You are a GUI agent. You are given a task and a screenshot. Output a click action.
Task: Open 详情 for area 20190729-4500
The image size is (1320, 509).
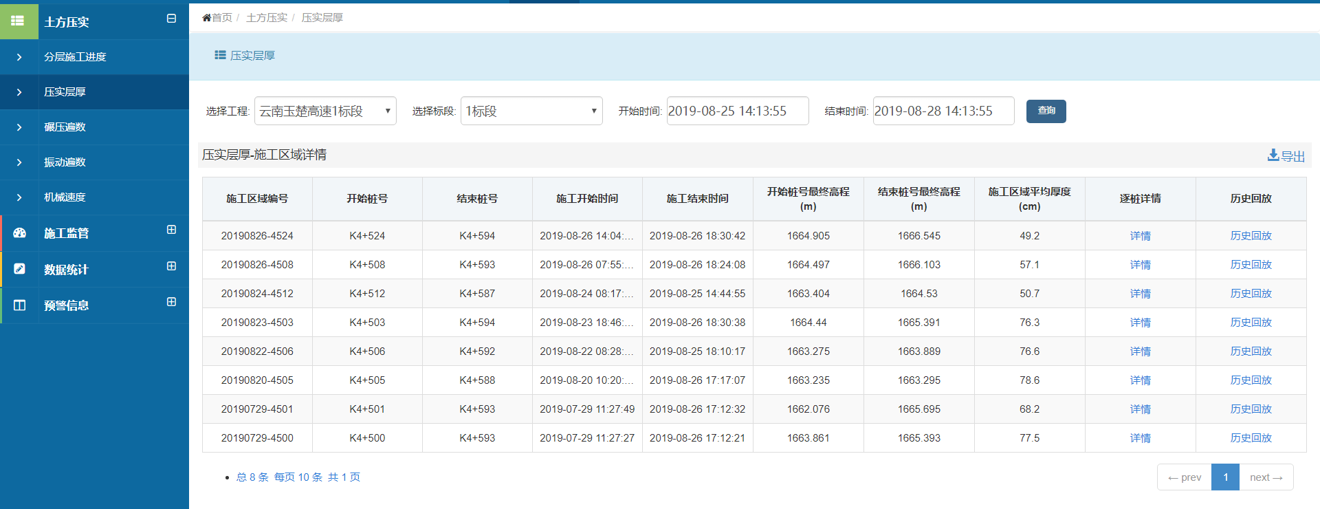point(1141,438)
